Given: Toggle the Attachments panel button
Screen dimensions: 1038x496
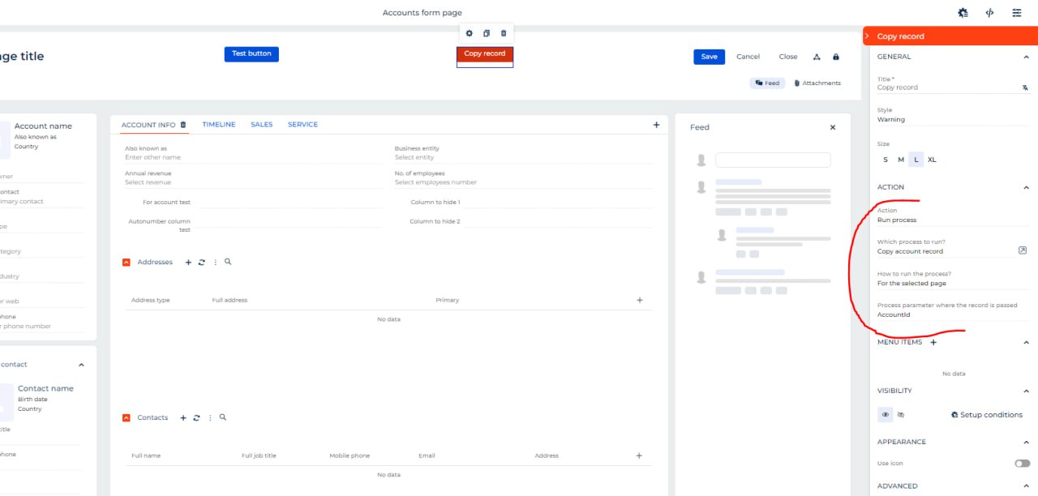Looking at the screenshot, I should (x=817, y=83).
